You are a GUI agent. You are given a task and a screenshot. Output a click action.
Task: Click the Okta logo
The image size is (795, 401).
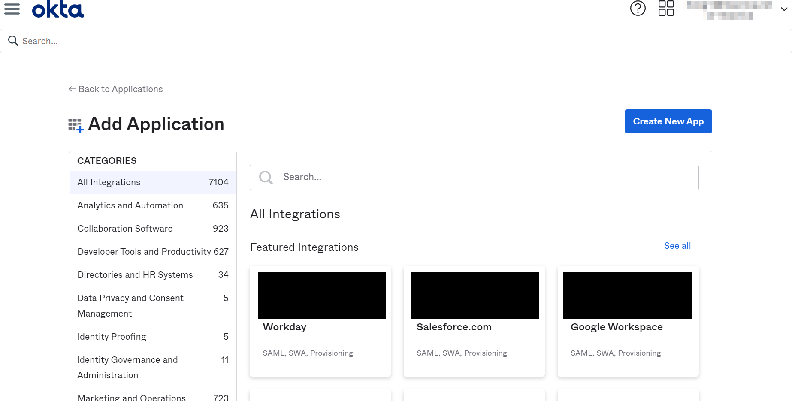coord(58,9)
